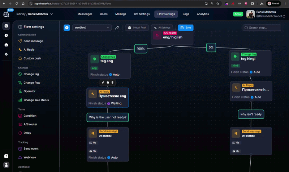Add a Custom push step
Viewport: 289px width, 172px height.
(30, 58)
